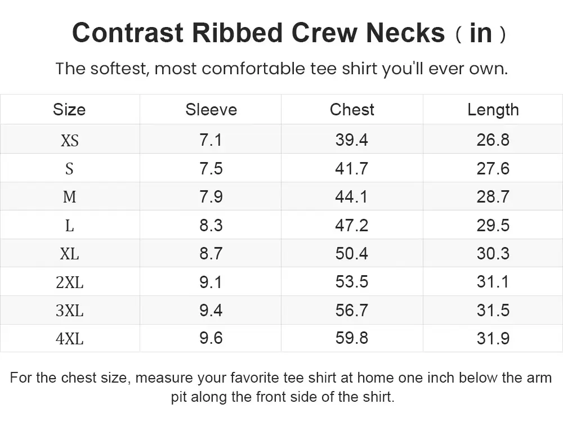Click the XS sleeve value 7.1
The height and width of the screenshot is (422, 563).
(211, 140)
